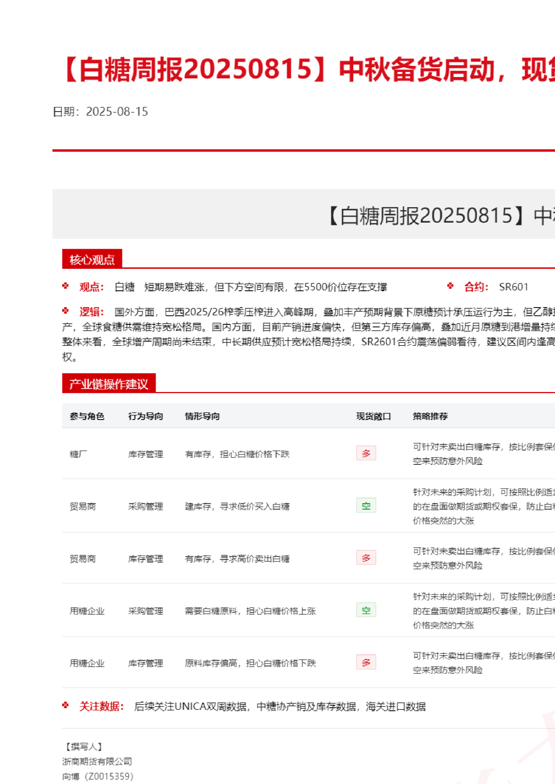The width and height of the screenshot is (555, 784).
Task: Click the 现货敞口 column header
Action: pos(373,416)
